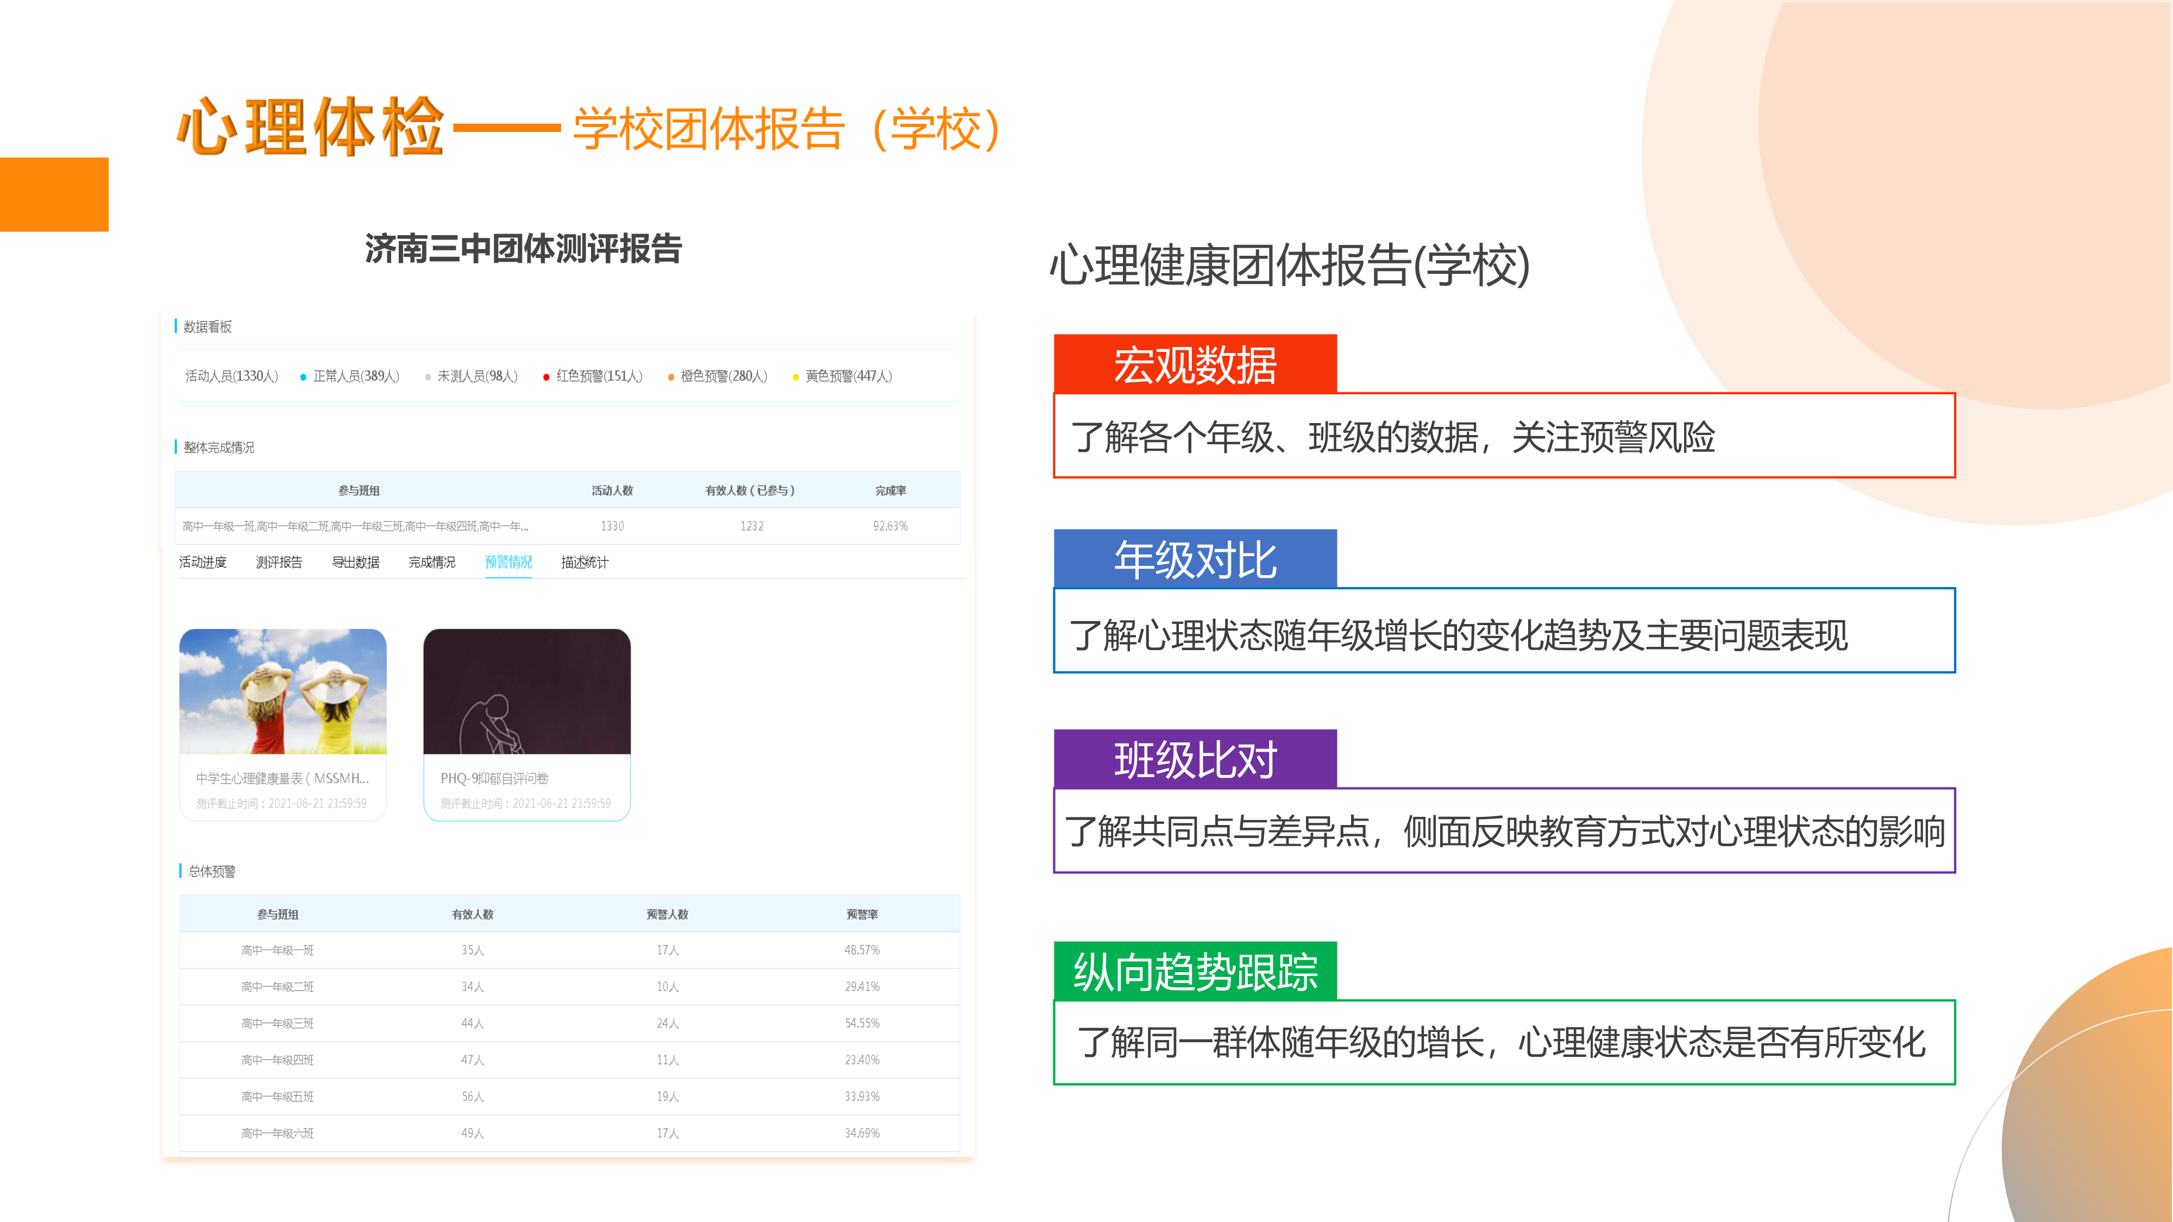
Task: Open the 完成情况 tab
Action: (x=432, y=563)
